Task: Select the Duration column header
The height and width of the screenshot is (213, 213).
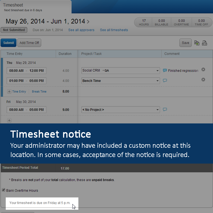Action: pos(66,54)
